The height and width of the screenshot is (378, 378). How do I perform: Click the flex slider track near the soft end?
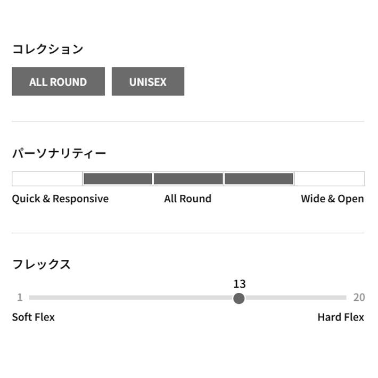coord(53,298)
